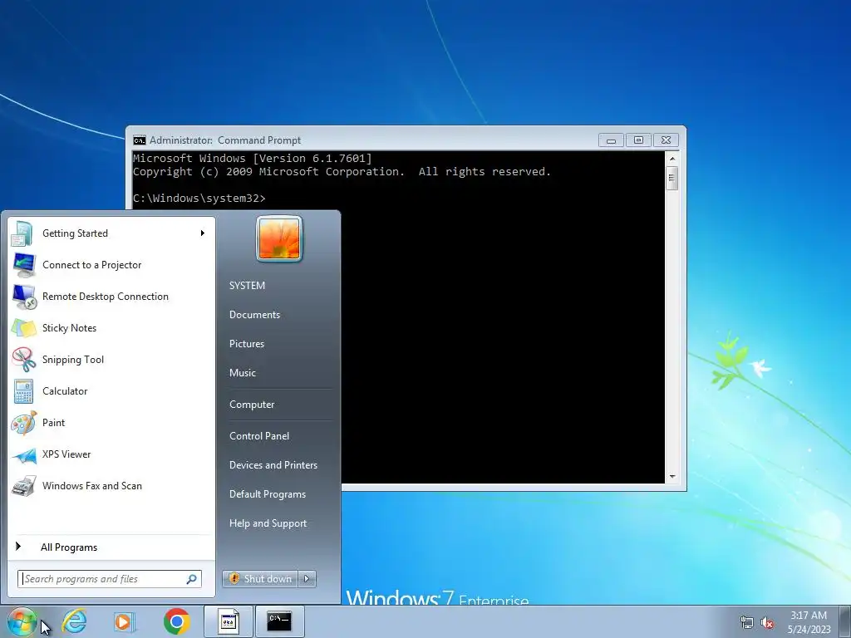The width and height of the screenshot is (851, 638).
Task: Open Sticky Notes icon
Action: (24, 328)
